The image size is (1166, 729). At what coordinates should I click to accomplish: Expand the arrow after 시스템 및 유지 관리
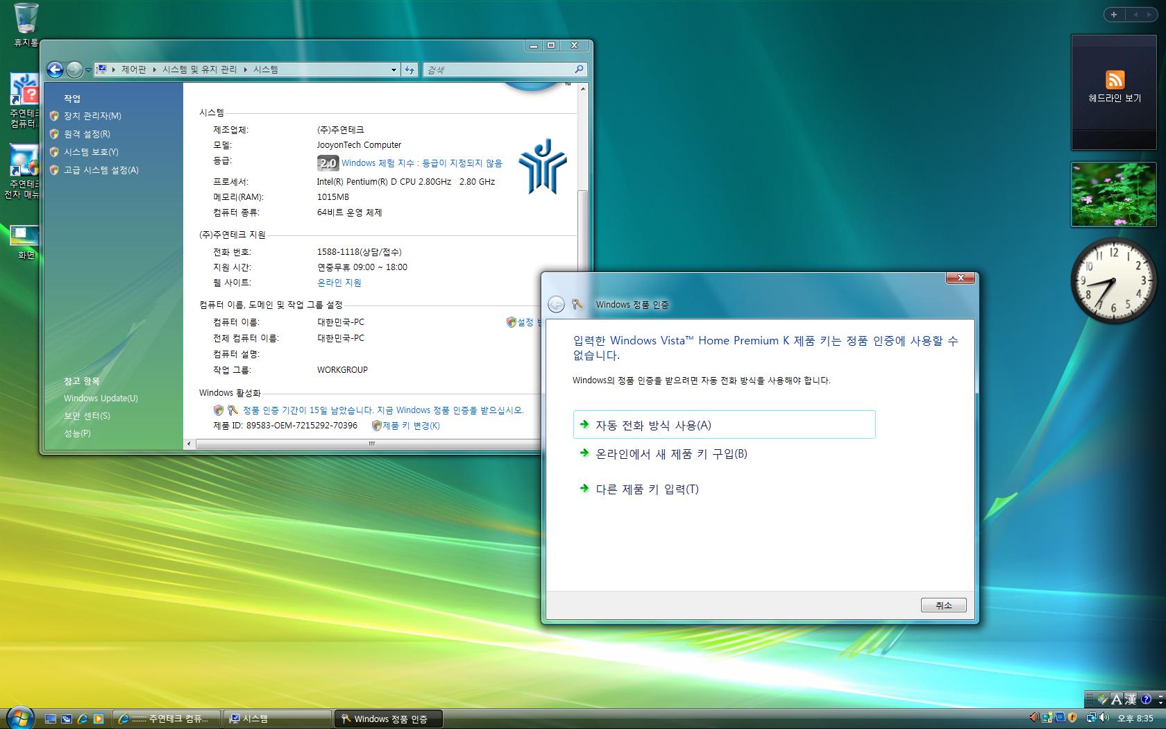click(245, 69)
